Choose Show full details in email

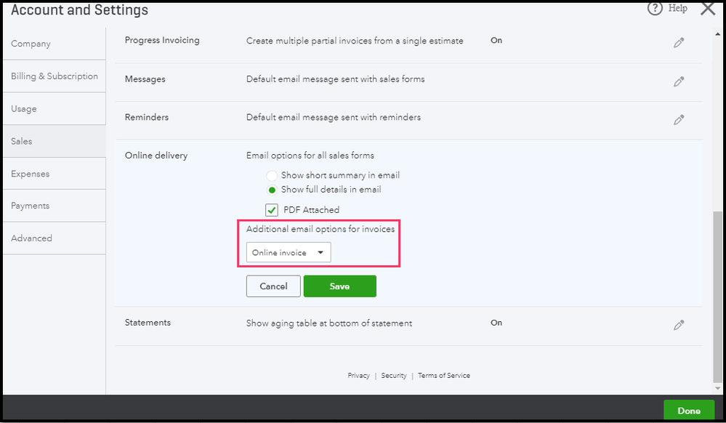tap(272, 190)
